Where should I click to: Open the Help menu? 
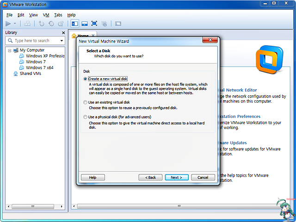point(71,15)
